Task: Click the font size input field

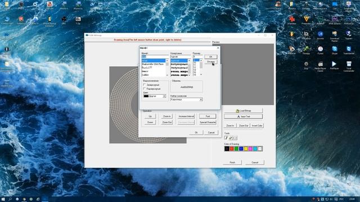Action: [197, 57]
